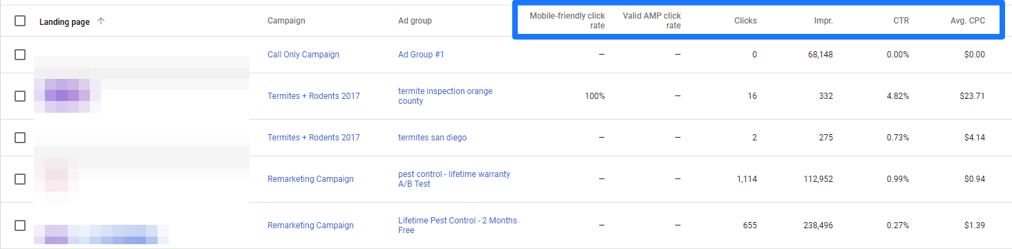The height and width of the screenshot is (249, 1012).
Task: Sort by the Impr. column header
Action: click(x=823, y=21)
